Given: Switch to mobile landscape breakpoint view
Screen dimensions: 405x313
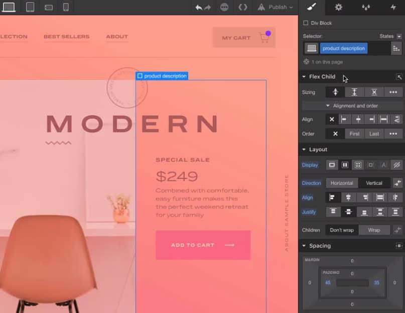Looking at the screenshot, I should (x=49, y=7).
